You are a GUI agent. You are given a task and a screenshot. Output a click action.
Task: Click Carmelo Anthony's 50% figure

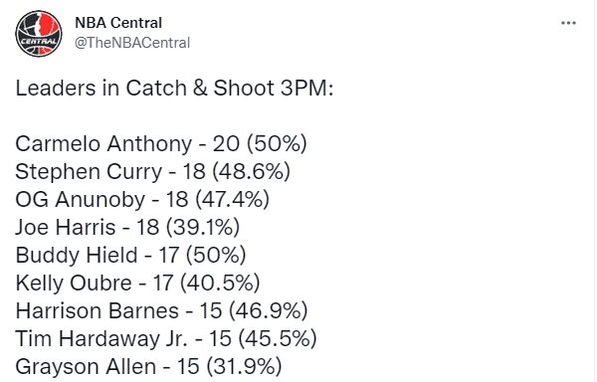tap(277, 144)
